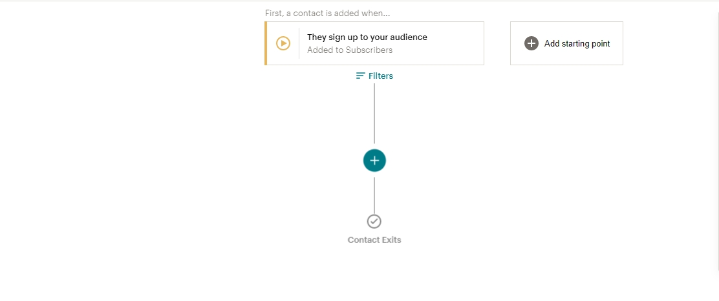
Task: Select the "Contact Exits" label
Action: 374,240
